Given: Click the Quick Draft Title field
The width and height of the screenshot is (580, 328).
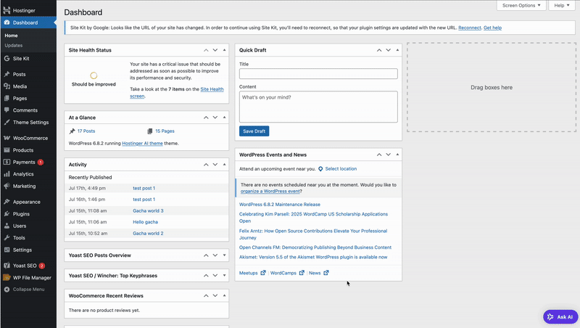Looking at the screenshot, I should pos(318,74).
